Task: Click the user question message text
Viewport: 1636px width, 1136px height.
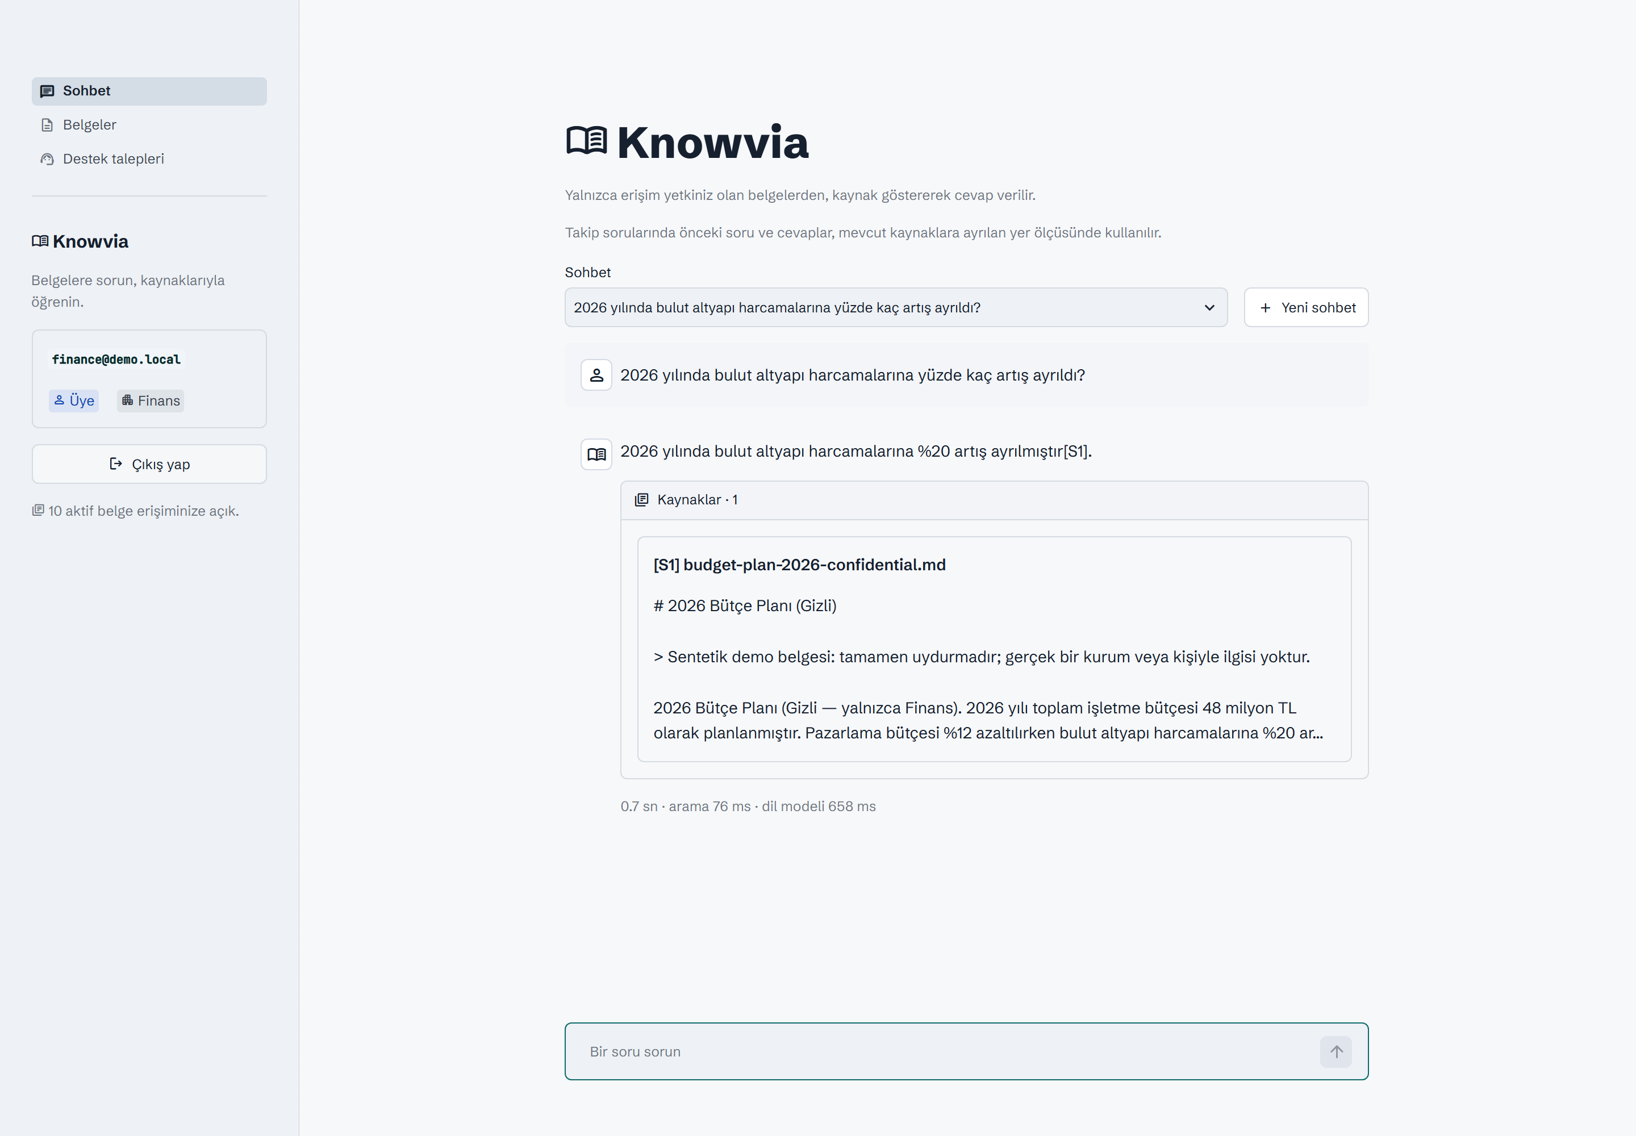Action: point(853,375)
